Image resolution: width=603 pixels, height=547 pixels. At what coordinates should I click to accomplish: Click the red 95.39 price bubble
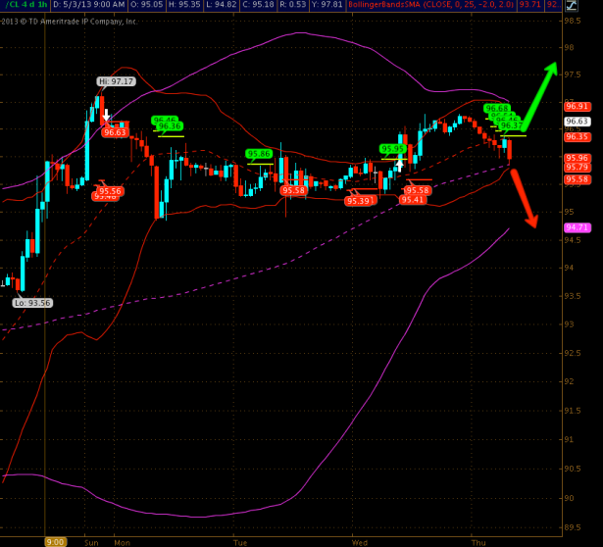pyautogui.click(x=359, y=201)
